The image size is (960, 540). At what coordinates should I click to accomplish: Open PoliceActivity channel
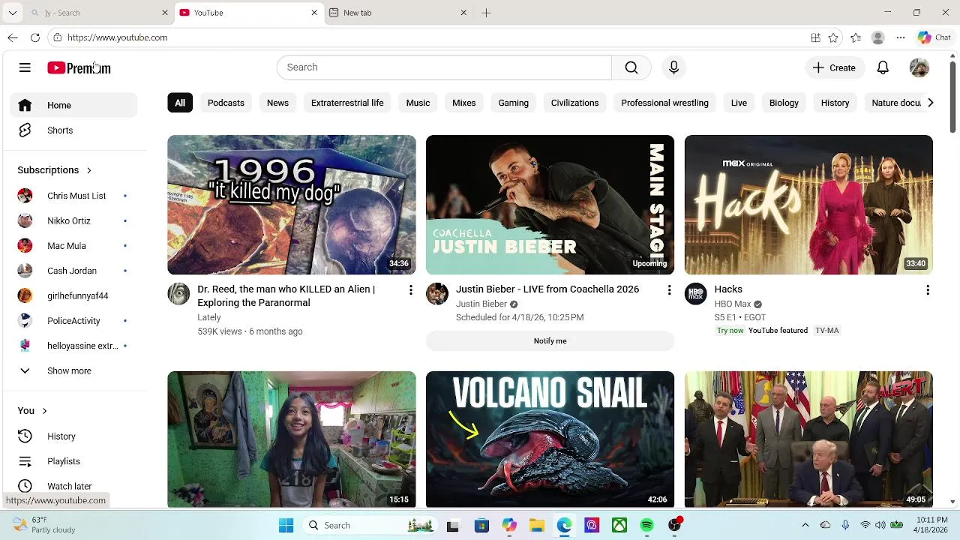73,321
